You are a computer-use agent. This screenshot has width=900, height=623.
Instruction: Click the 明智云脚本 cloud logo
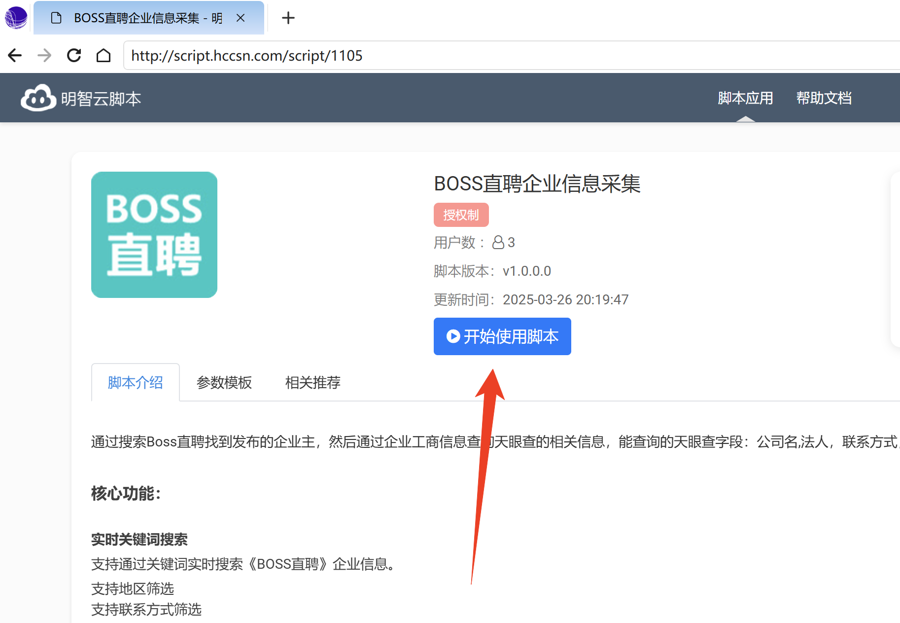click(38, 98)
